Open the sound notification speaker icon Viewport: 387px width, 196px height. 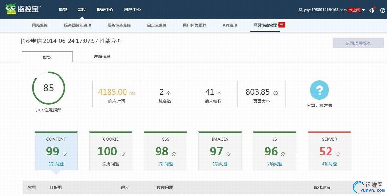(371, 10)
